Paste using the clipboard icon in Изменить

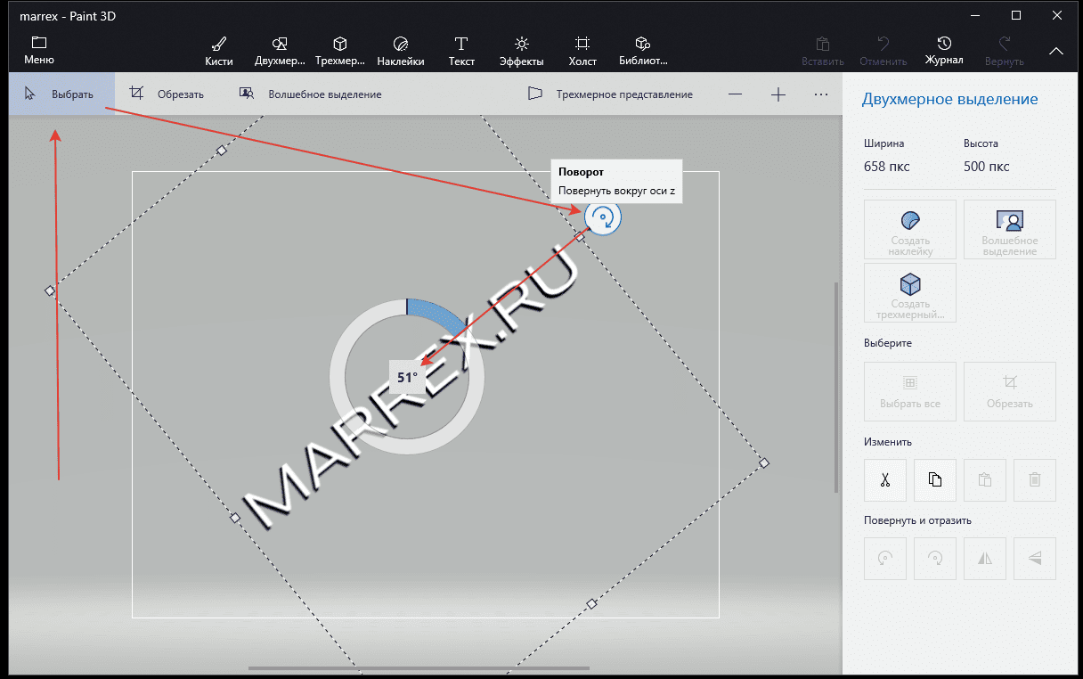pyautogui.click(x=985, y=479)
